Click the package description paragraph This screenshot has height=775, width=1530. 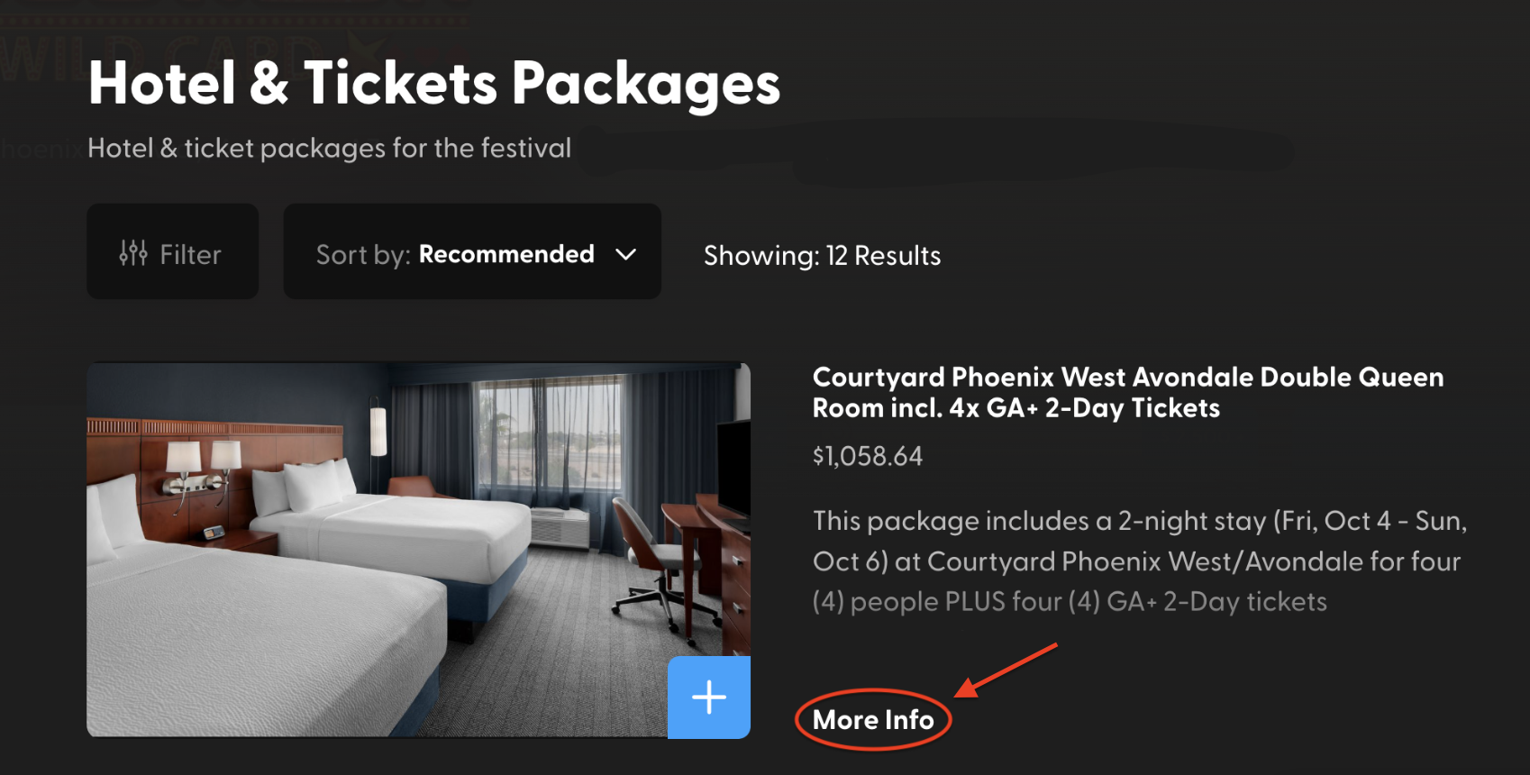pos(1138,561)
